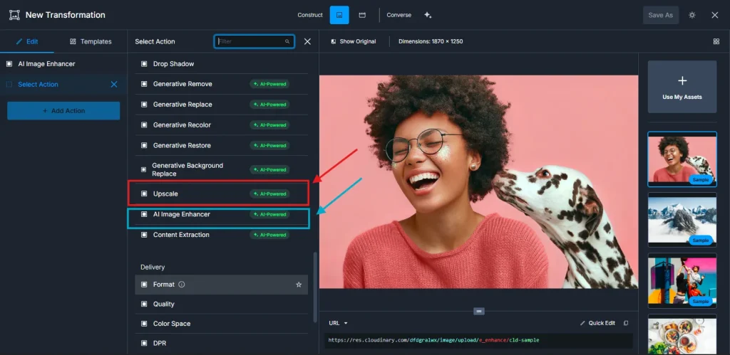Click the DPR action icon

pos(144,343)
